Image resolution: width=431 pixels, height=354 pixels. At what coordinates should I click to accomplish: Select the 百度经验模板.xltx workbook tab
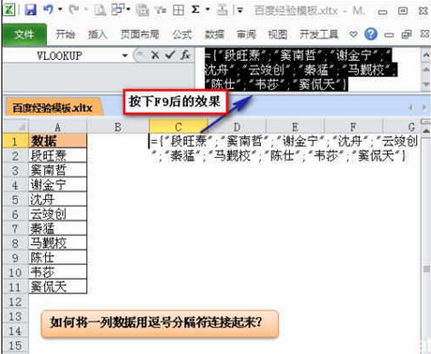click(53, 108)
